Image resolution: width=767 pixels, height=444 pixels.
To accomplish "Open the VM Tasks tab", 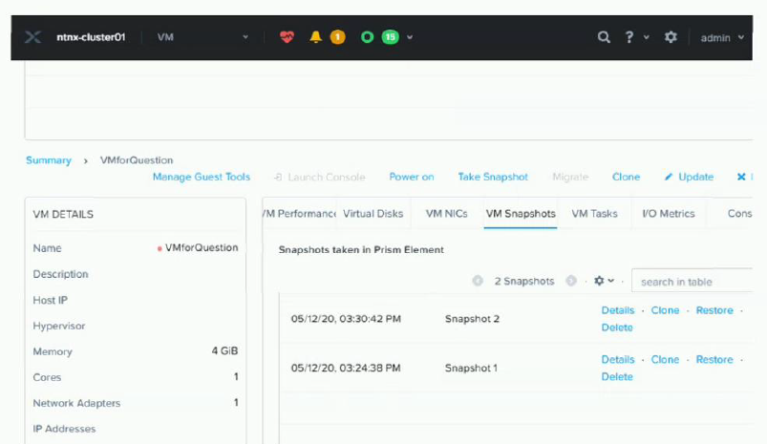I will pos(594,214).
